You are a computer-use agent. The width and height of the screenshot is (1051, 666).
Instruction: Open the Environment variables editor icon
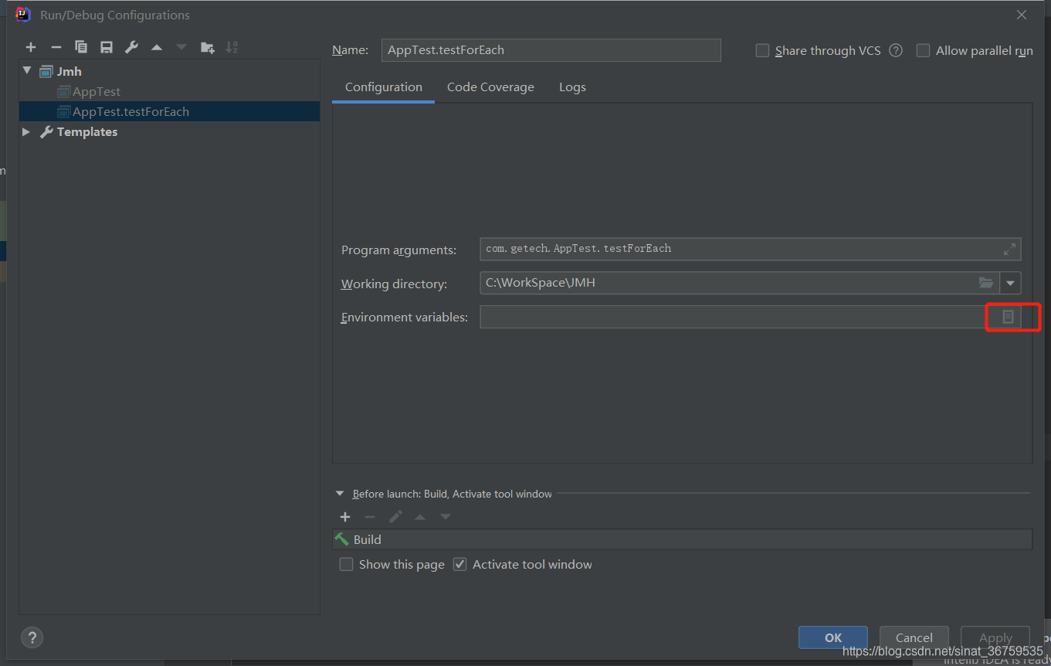pyautogui.click(x=1008, y=317)
